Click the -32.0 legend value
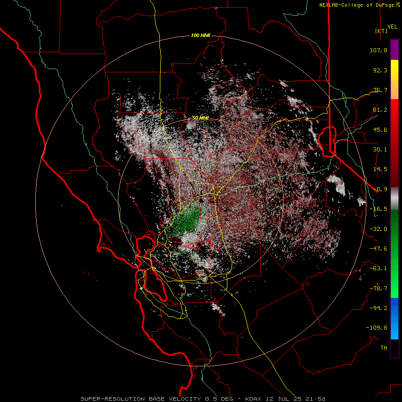402x402 pixels. click(x=378, y=229)
